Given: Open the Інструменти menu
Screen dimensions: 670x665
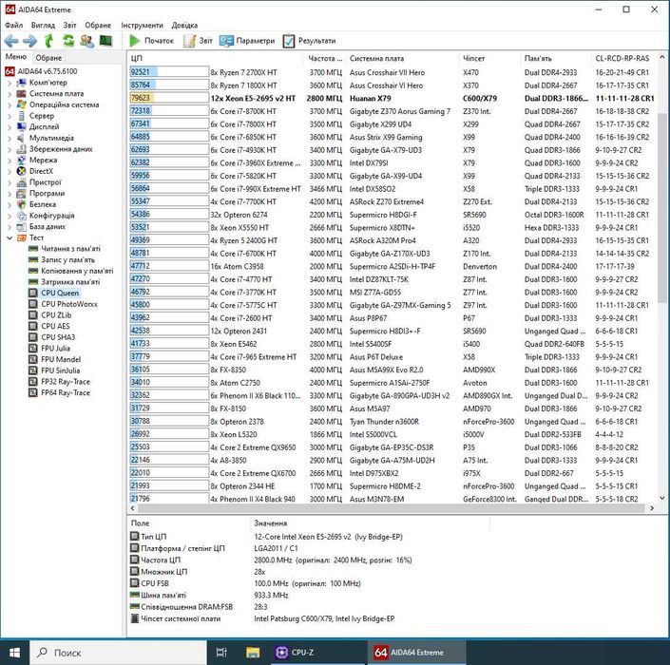Looking at the screenshot, I should 141,25.
